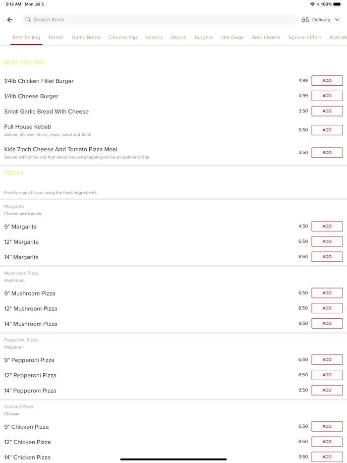Tap the battery status icon
This screenshot has height=463, width=347.
(x=338, y=4)
